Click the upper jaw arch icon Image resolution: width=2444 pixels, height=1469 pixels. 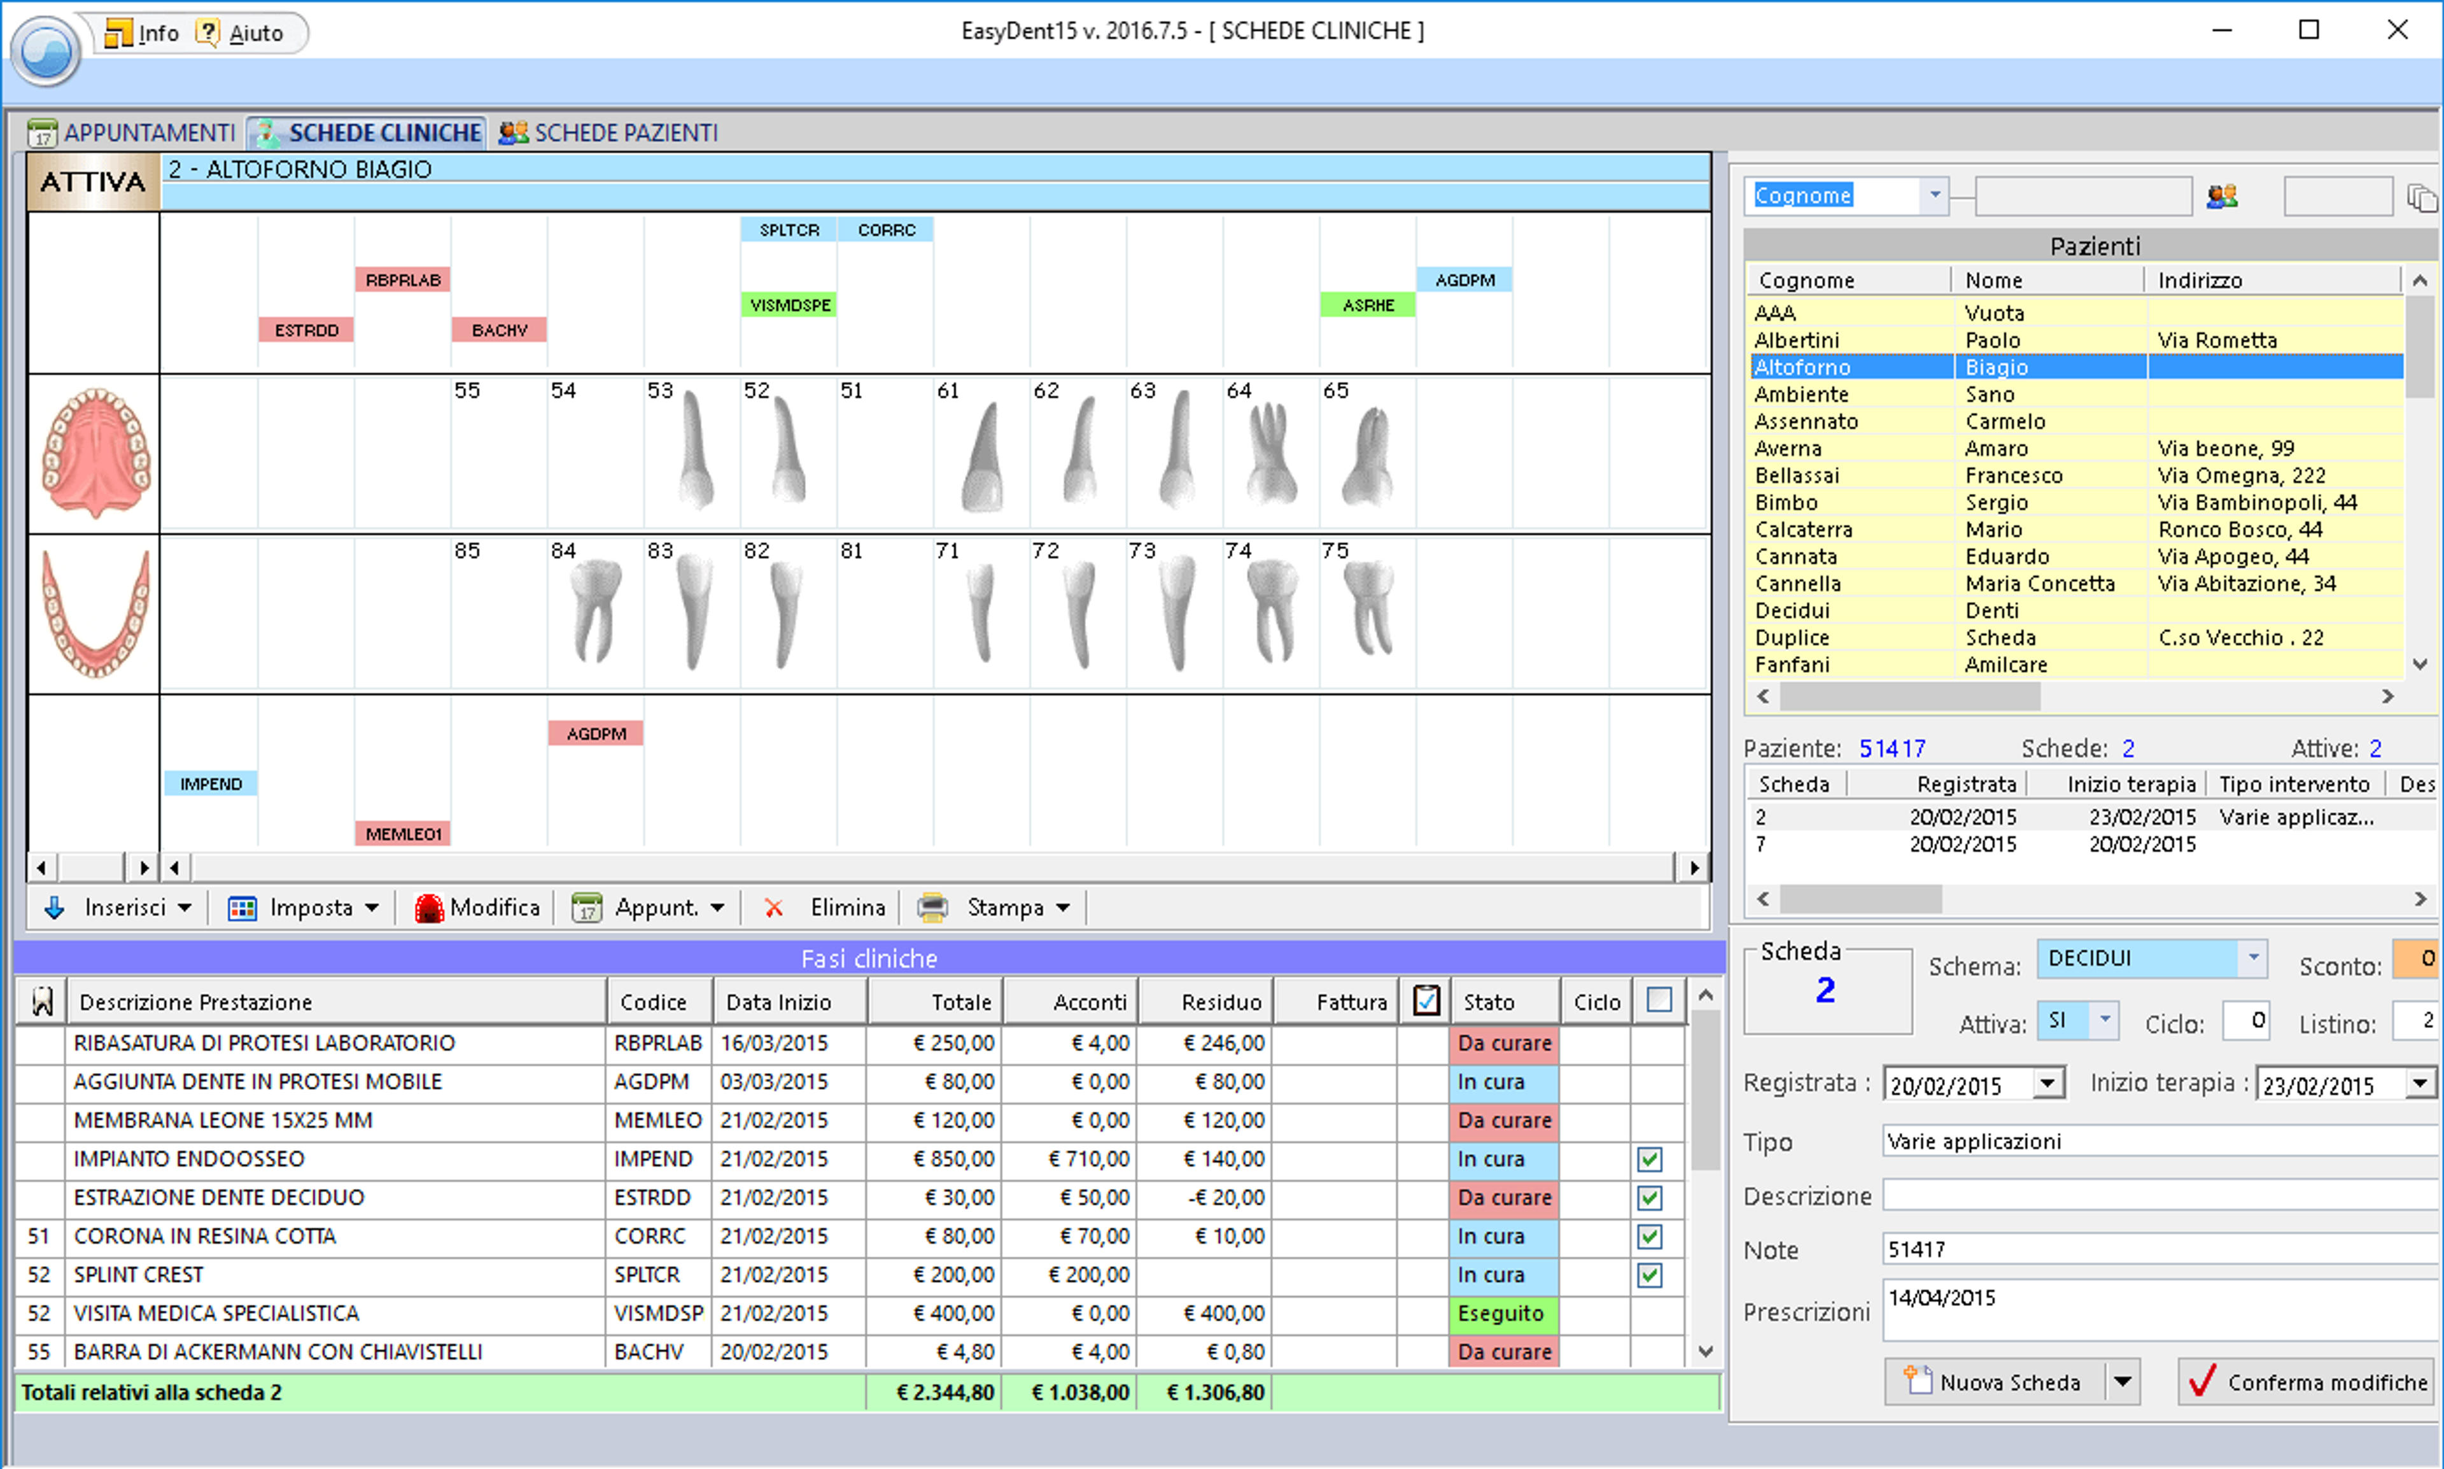pos(95,453)
